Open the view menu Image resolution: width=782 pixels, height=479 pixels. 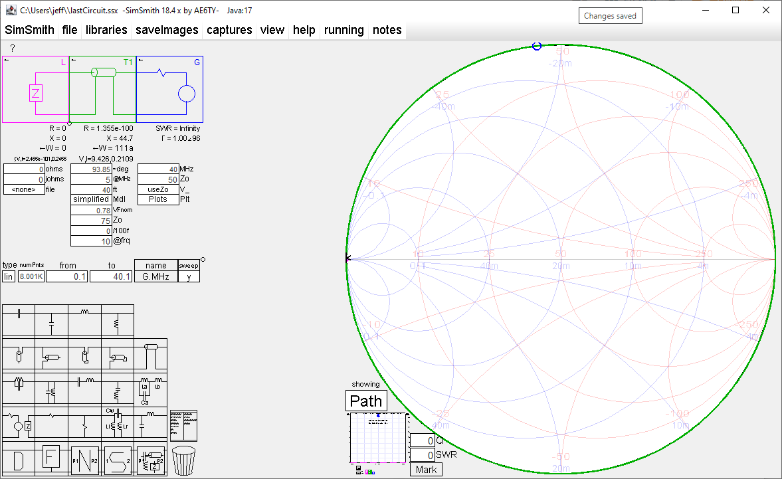[x=272, y=30]
